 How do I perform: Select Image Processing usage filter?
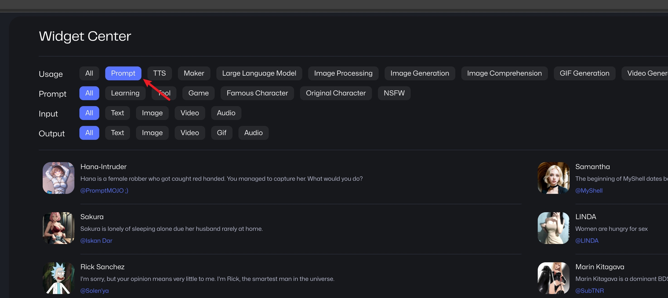tap(343, 73)
